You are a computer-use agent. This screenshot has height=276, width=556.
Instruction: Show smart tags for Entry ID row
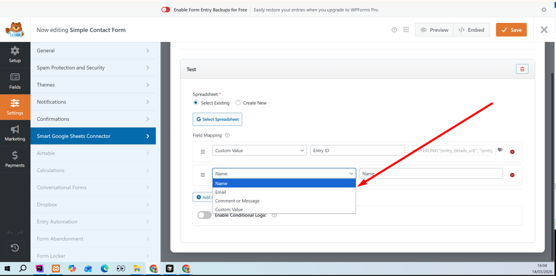500,150
